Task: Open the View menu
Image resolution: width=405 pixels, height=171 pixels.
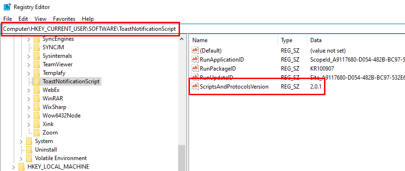Action: coord(40,19)
